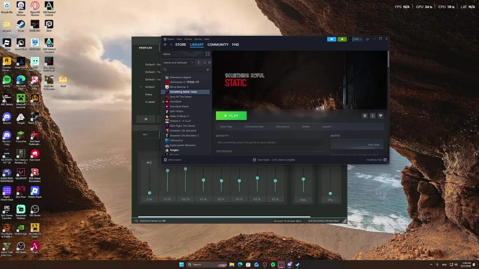Select the Sleep profile in GoXLR
This screenshot has width=479, height=269.
click(149, 94)
